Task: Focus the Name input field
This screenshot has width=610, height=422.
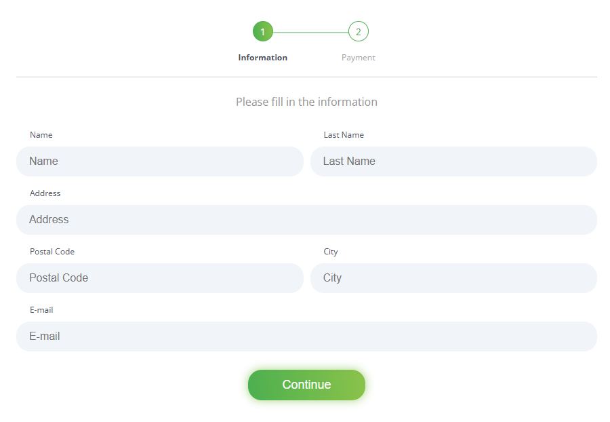Action: 160,161
